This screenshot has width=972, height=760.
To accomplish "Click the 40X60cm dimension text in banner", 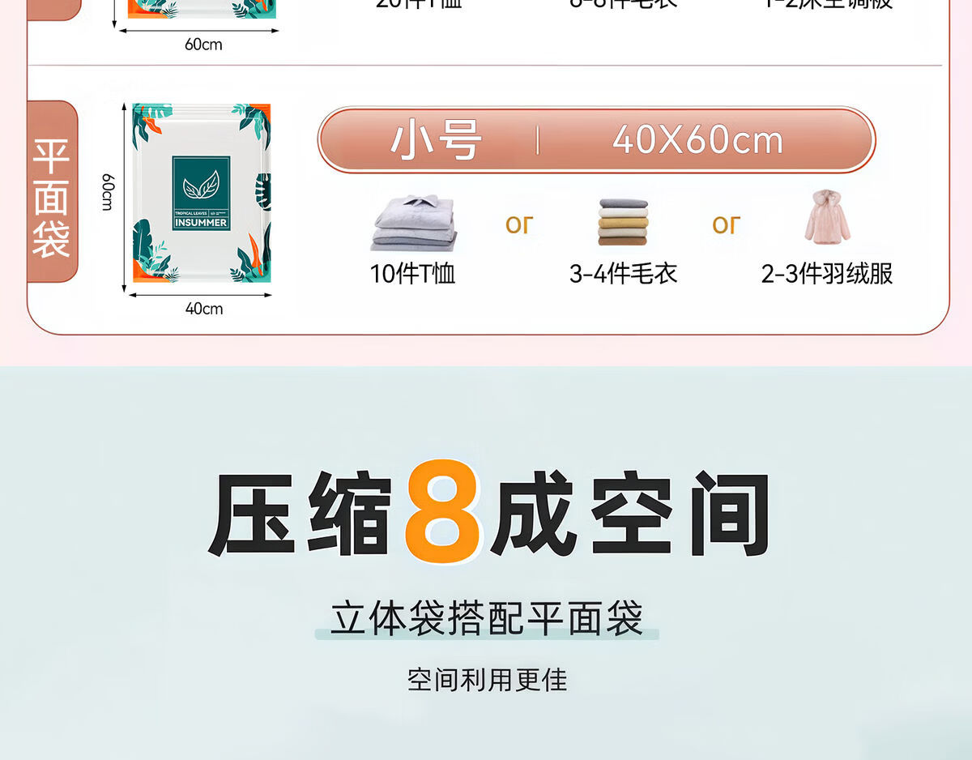I will click(698, 140).
